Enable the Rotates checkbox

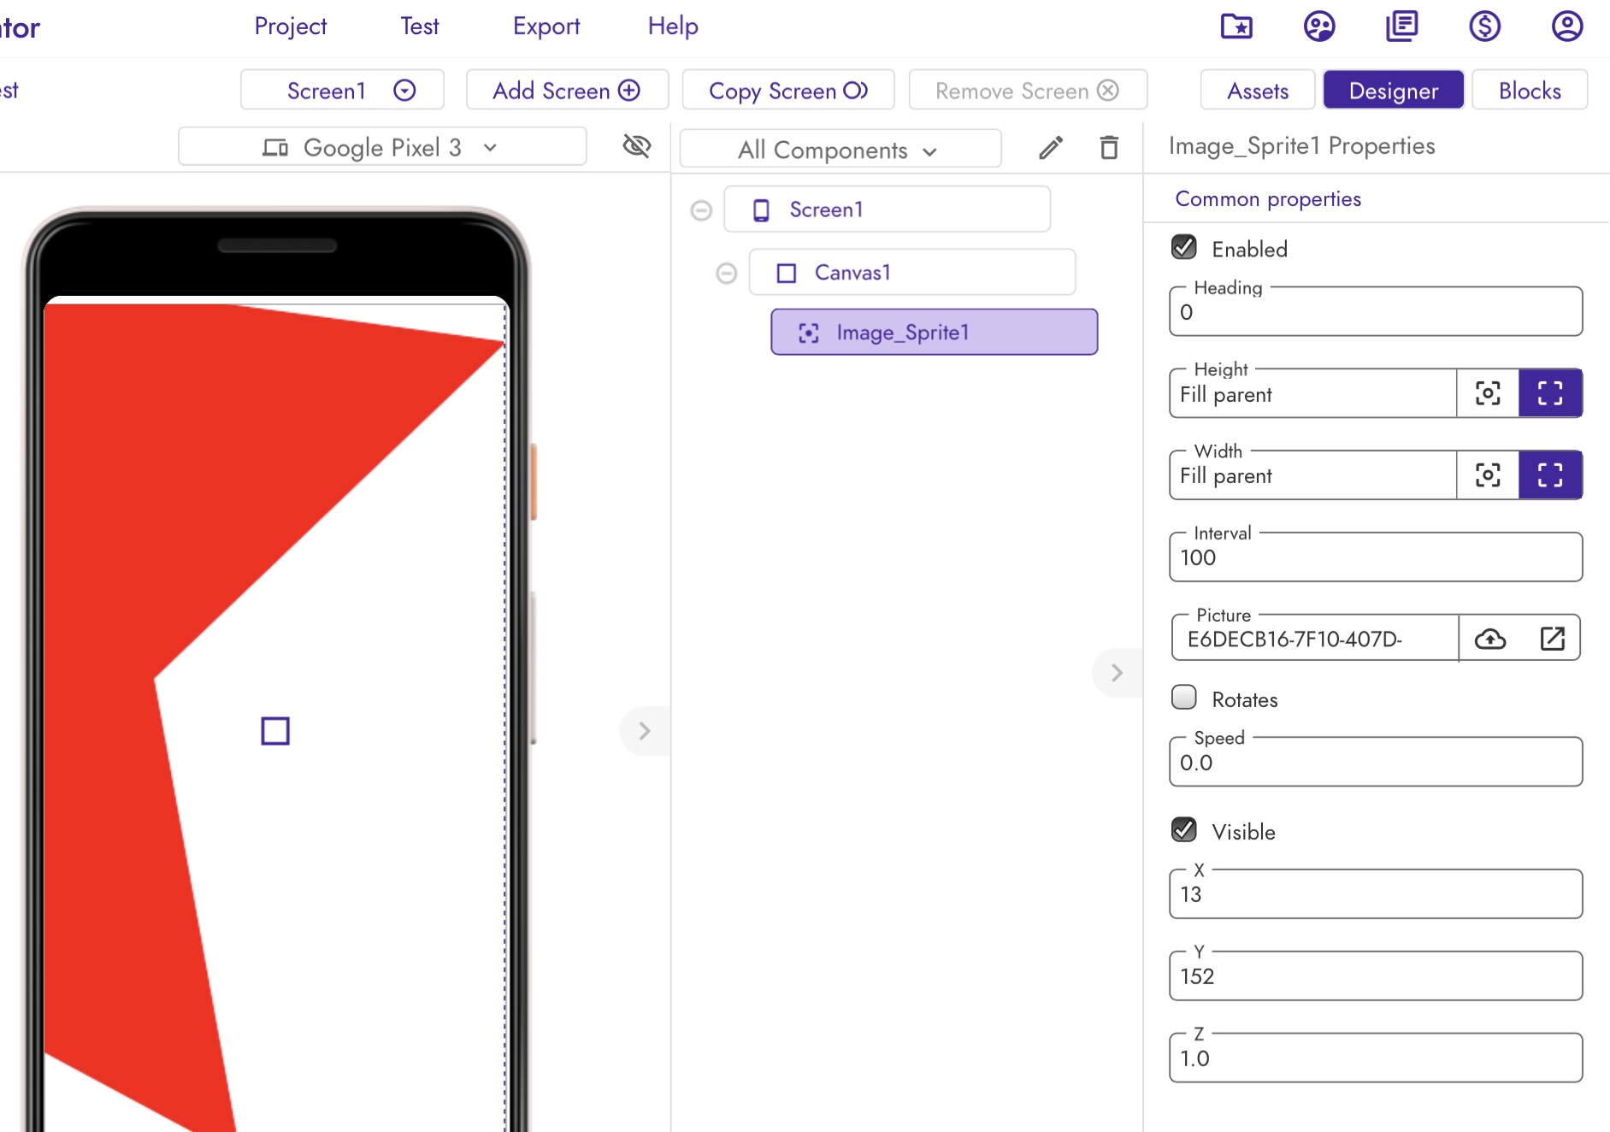(1184, 698)
